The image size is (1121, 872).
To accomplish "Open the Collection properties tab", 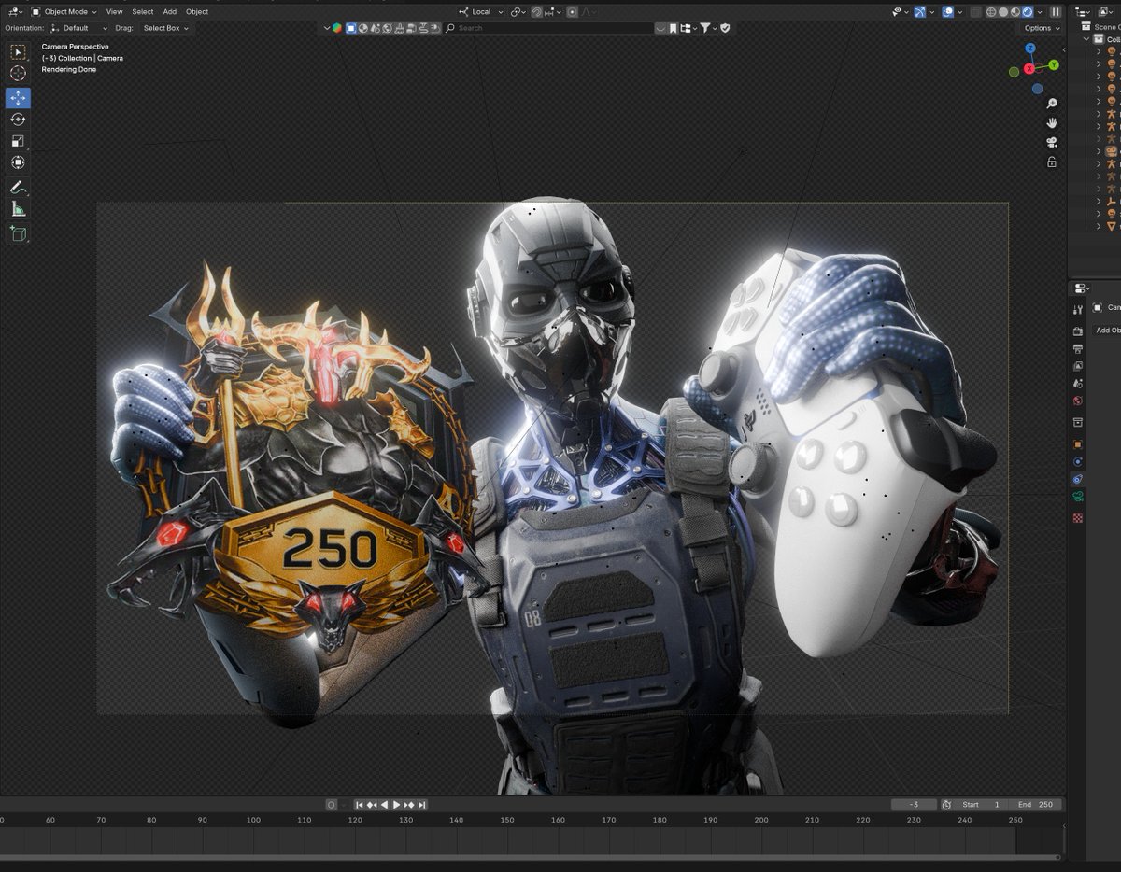I will point(1078,423).
